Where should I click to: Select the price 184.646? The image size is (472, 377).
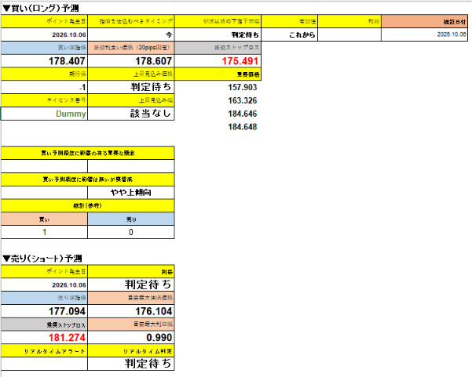click(x=243, y=114)
